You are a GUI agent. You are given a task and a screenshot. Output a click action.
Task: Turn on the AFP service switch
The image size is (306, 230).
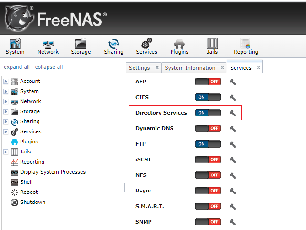click(x=208, y=82)
